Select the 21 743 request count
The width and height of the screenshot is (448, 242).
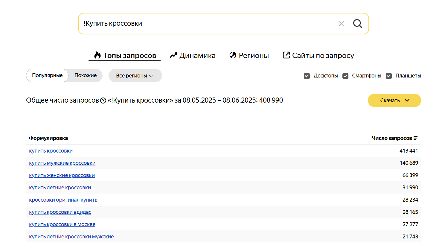click(410, 237)
